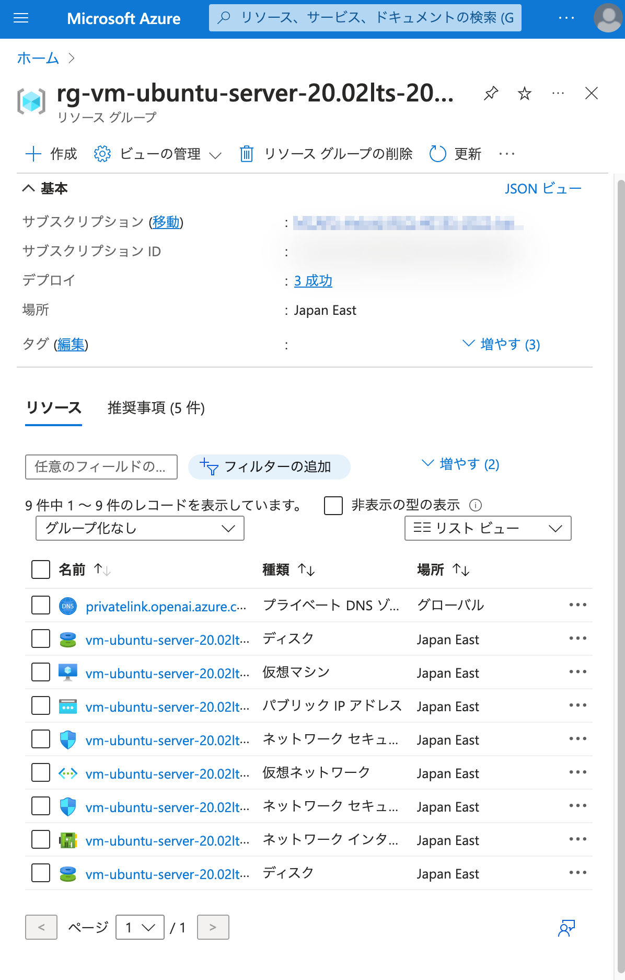Open command bar overflow ellipsis
Viewport: 625px width, 980px height.
tap(507, 154)
